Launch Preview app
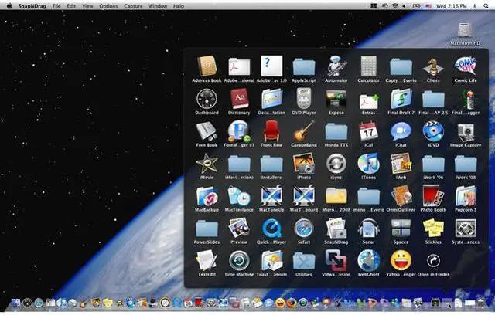495x315 pixels. tap(239, 228)
